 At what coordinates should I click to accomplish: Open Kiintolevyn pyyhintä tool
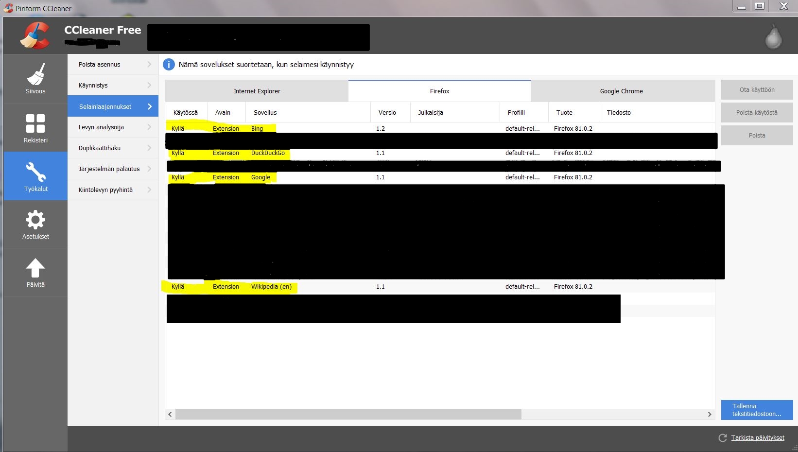click(113, 190)
